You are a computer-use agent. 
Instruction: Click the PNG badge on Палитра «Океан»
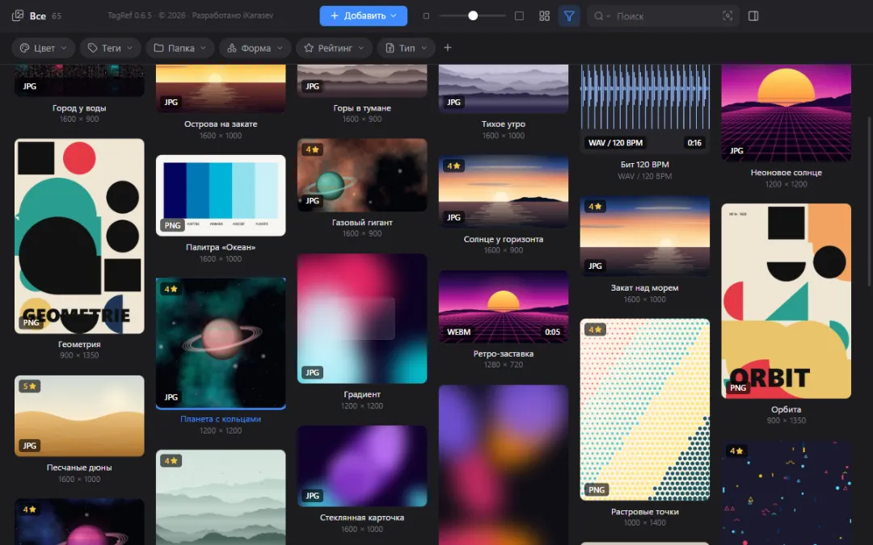172,225
